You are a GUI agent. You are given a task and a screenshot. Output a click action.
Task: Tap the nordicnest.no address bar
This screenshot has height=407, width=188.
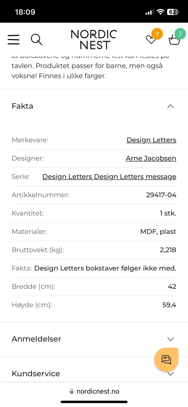[98, 391]
